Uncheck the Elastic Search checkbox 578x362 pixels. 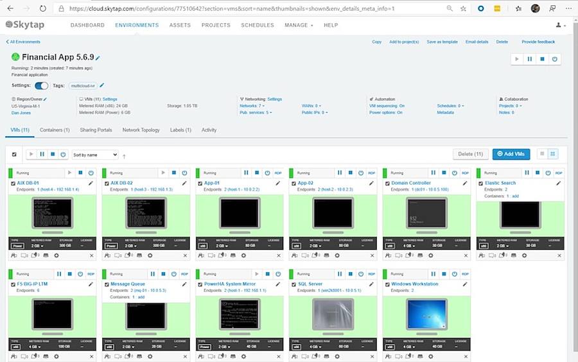click(480, 184)
